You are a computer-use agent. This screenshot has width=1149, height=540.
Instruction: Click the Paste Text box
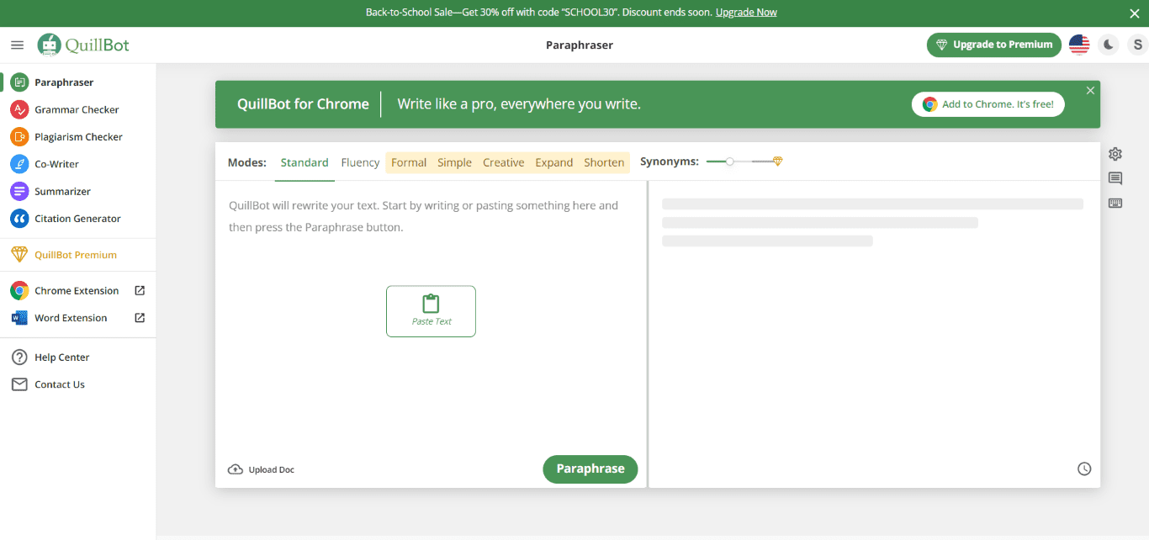(431, 311)
